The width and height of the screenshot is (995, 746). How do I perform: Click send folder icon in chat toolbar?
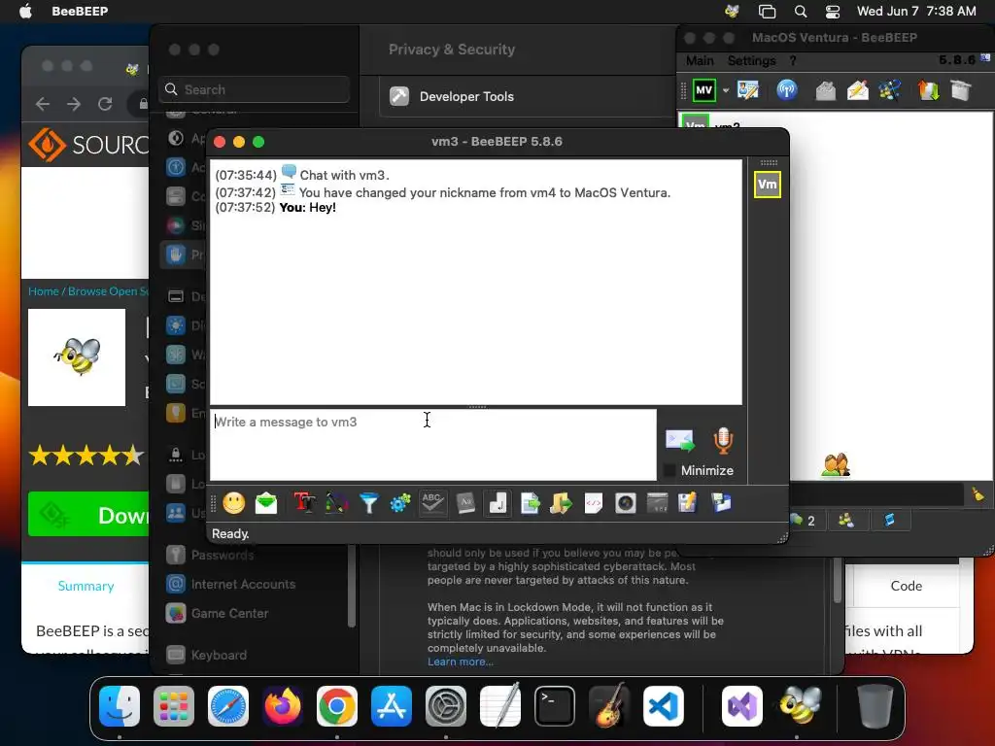click(x=561, y=504)
